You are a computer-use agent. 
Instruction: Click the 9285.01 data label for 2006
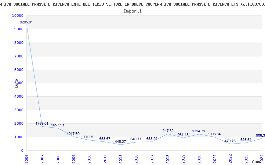click(26, 22)
